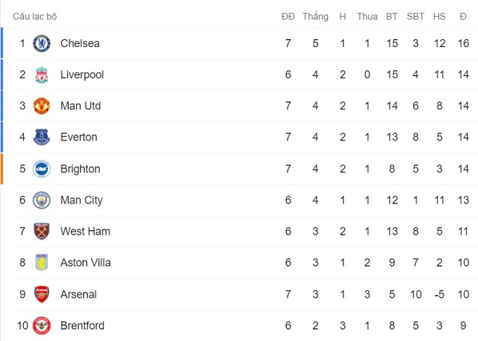Click the Thắng column header
The height and width of the screenshot is (341, 478).
click(315, 16)
